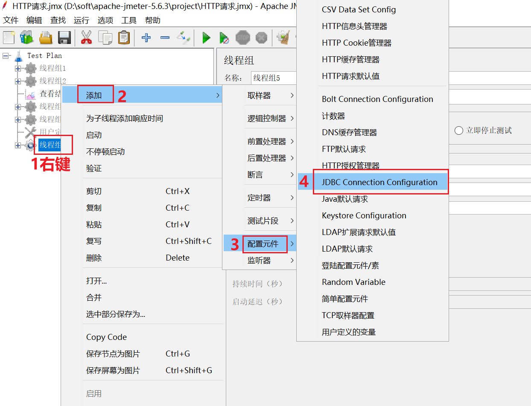Screen dimensions: 531x406
Task: Choose 监听器 in the submenu
Action: [x=260, y=260]
